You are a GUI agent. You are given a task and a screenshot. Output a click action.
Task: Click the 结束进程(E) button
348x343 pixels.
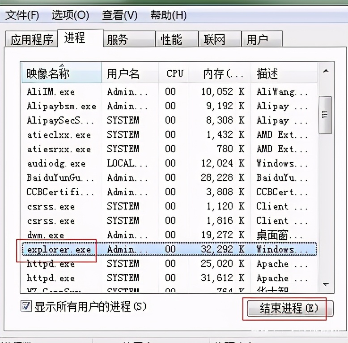290,309
